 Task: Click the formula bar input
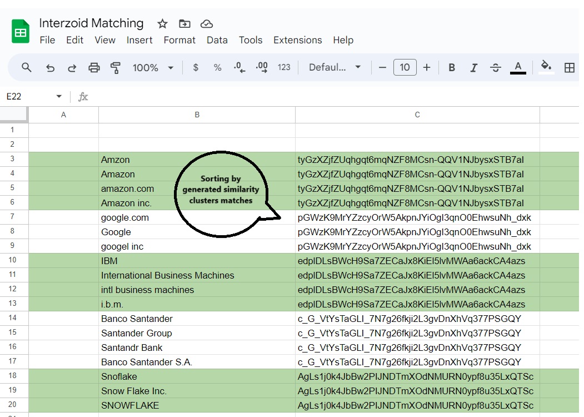click(x=335, y=97)
